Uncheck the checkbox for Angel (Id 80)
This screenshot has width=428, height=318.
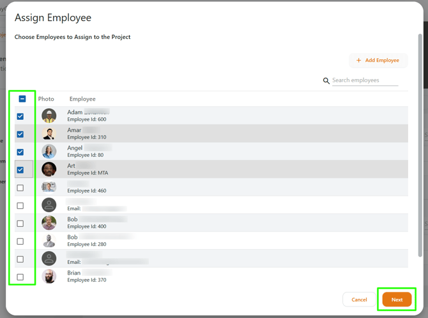pos(20,152)
